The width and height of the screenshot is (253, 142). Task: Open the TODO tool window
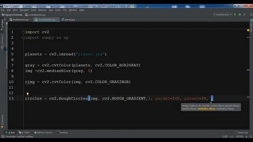pos(25,133)
